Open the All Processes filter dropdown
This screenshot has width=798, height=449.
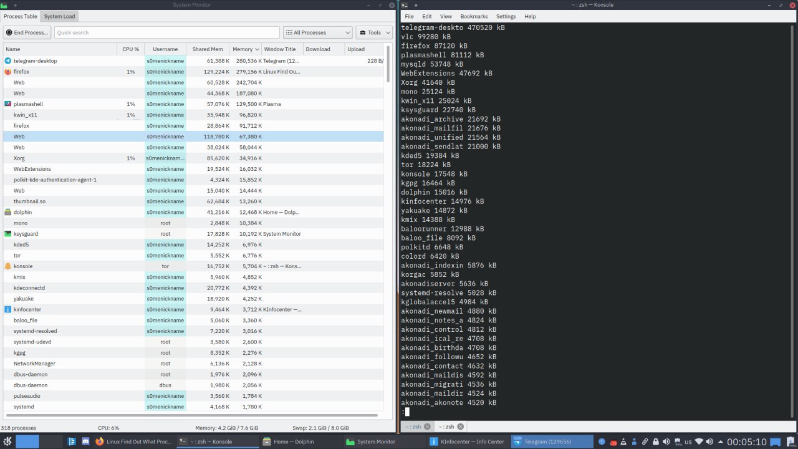tap(318, 32)
